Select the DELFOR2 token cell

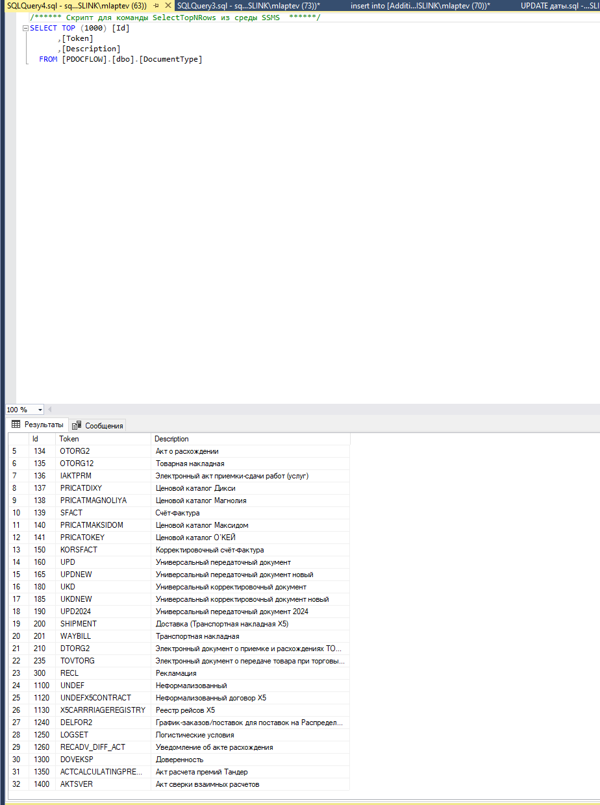point(103,723)
